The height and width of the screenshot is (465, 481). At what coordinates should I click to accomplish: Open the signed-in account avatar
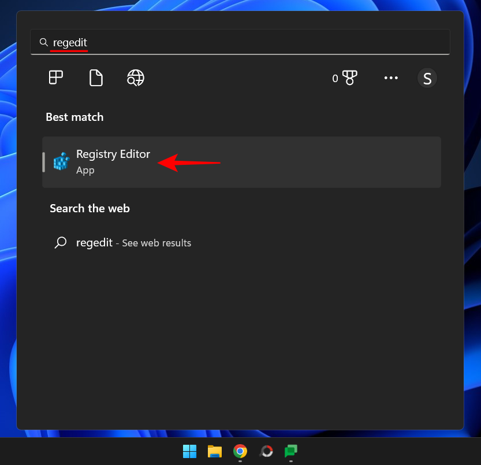pyautogui.click(x=427, y=77)
